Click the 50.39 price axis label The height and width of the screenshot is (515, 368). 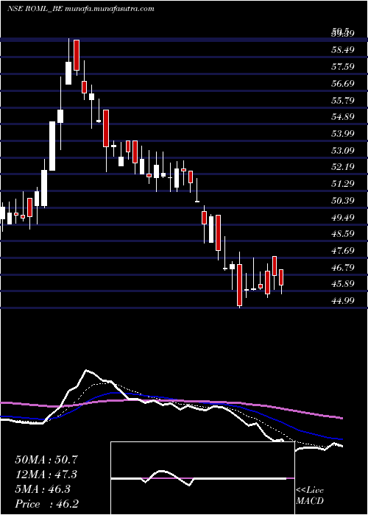click(343, 200)
